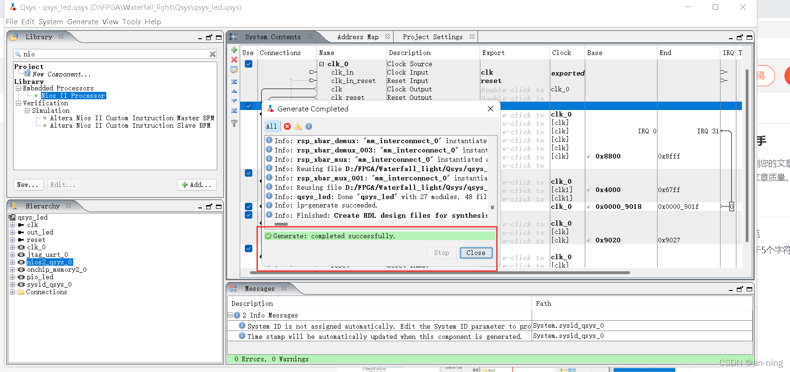Click the Add... button in Library
790x372 pixels.
(x=197, y=185)
